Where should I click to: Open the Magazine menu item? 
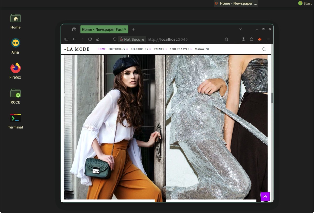click(202, 49)
